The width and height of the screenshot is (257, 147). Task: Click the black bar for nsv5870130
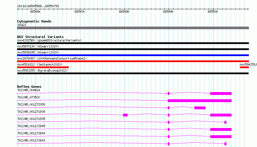pos(133,49)
